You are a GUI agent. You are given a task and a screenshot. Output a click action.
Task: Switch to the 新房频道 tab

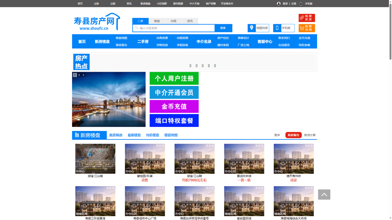pyautogui.click(x=116, y=135)
